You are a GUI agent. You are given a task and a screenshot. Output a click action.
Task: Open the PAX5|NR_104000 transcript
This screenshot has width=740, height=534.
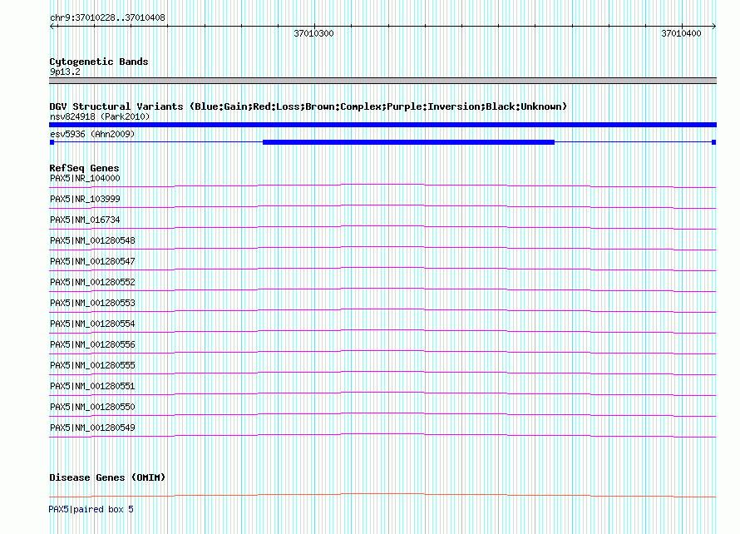[x=85, y=178]
